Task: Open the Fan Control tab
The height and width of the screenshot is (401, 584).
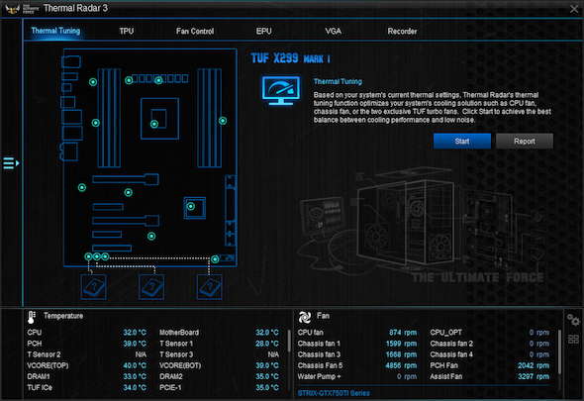Action: (x=195, y=32)
